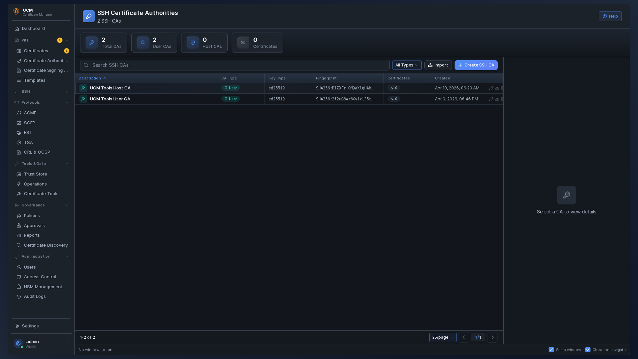The height and width of the screenshot is (359, 638).
Task: Click the export download icon for UCM Tools User CA
Action: point(496,99)
